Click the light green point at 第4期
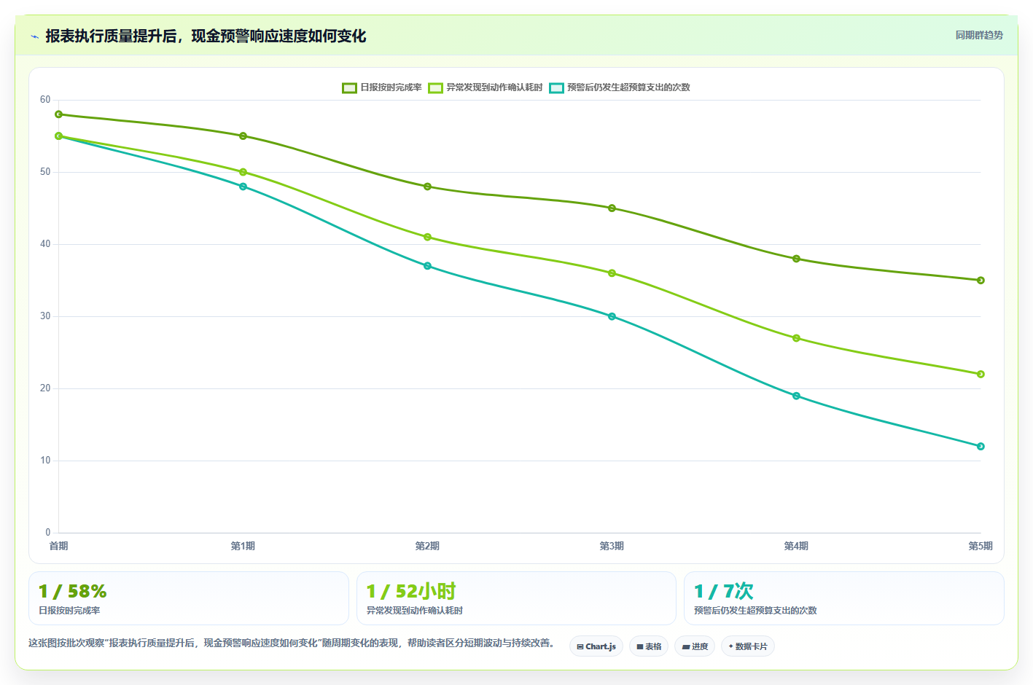1033x685 pixels. click(797, 338)
